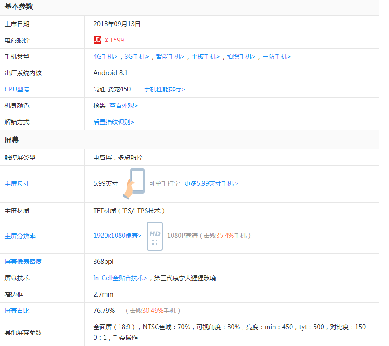Open the 后置指纹识别 fingerprint link
The width and height of the screenshot is (389, 346).
point(112,122)
